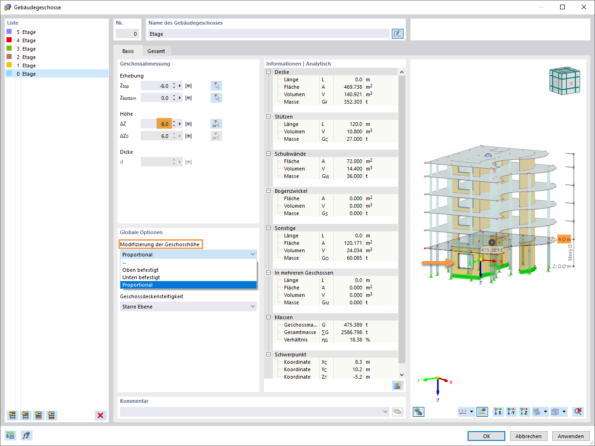595x446 pixels.
Task: Click the stepped solid display mode icon
Action: (537, 412)
